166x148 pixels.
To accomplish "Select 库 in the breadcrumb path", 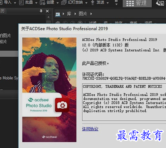I will (x=69, y=14).
